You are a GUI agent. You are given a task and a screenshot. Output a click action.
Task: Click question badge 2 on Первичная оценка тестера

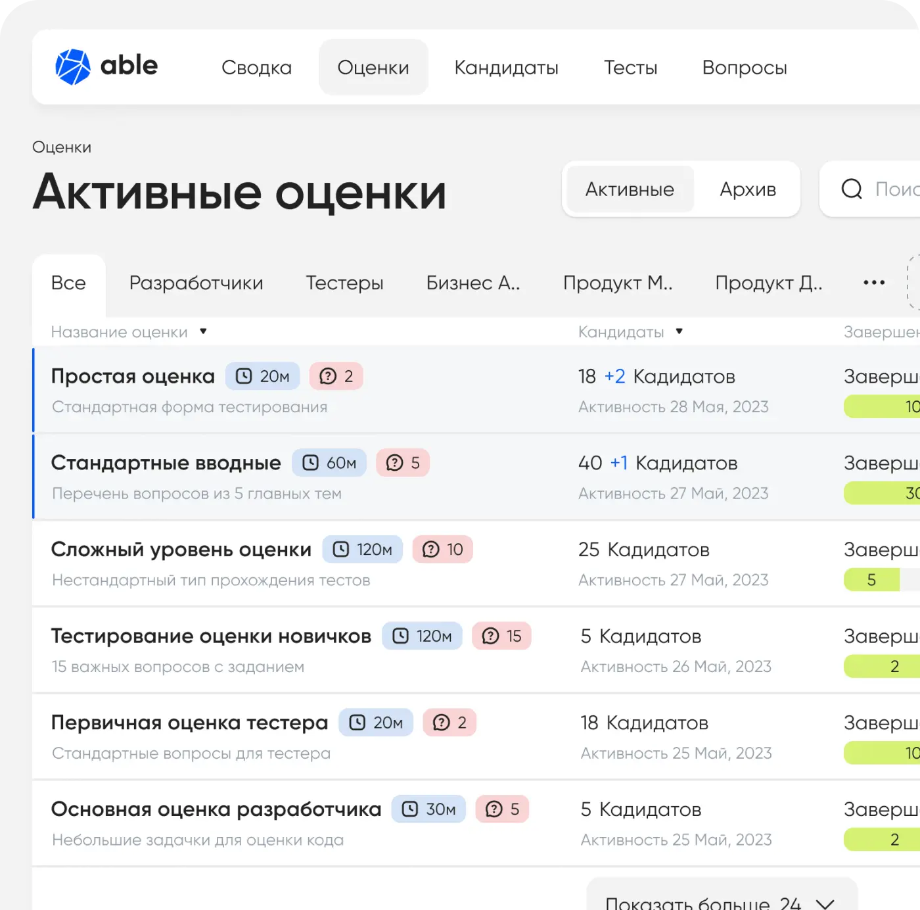click(449, 723)
